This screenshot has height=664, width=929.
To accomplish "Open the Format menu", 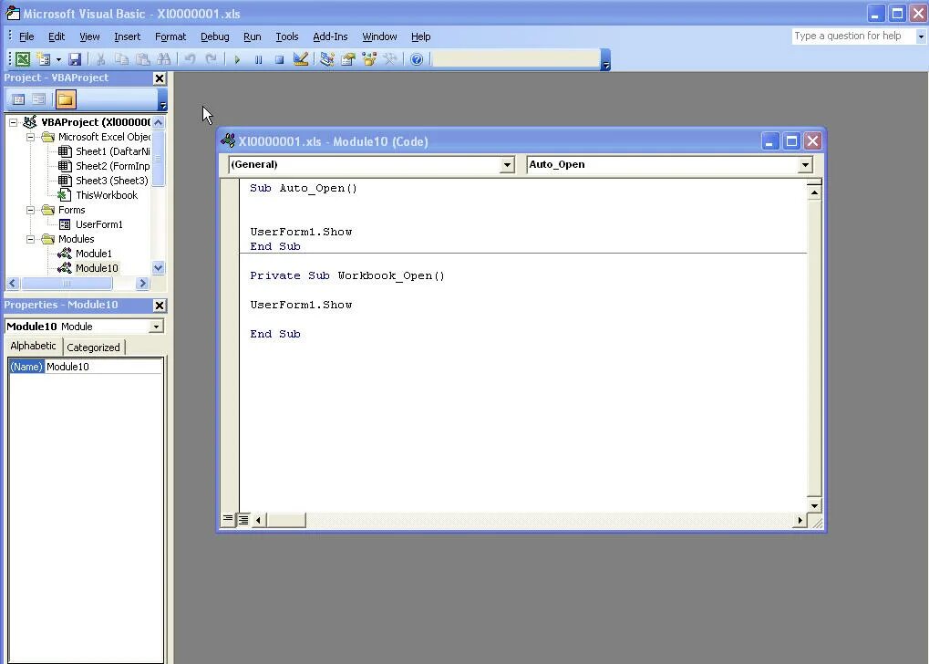I will tap(170, 36).
